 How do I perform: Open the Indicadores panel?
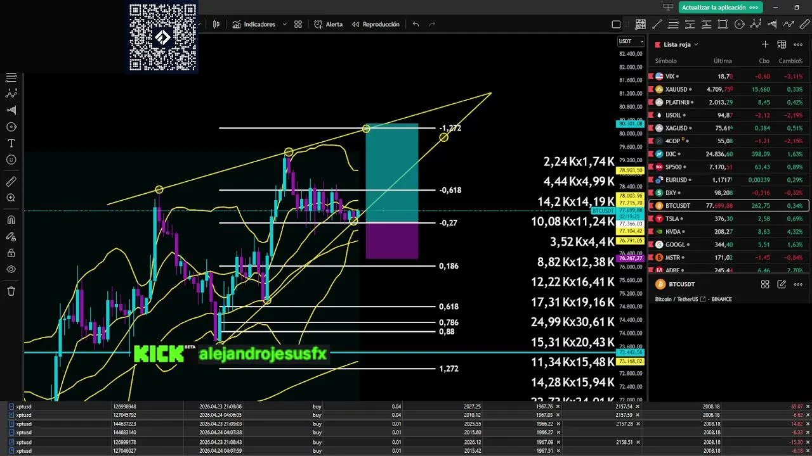(x=254, y=24)
